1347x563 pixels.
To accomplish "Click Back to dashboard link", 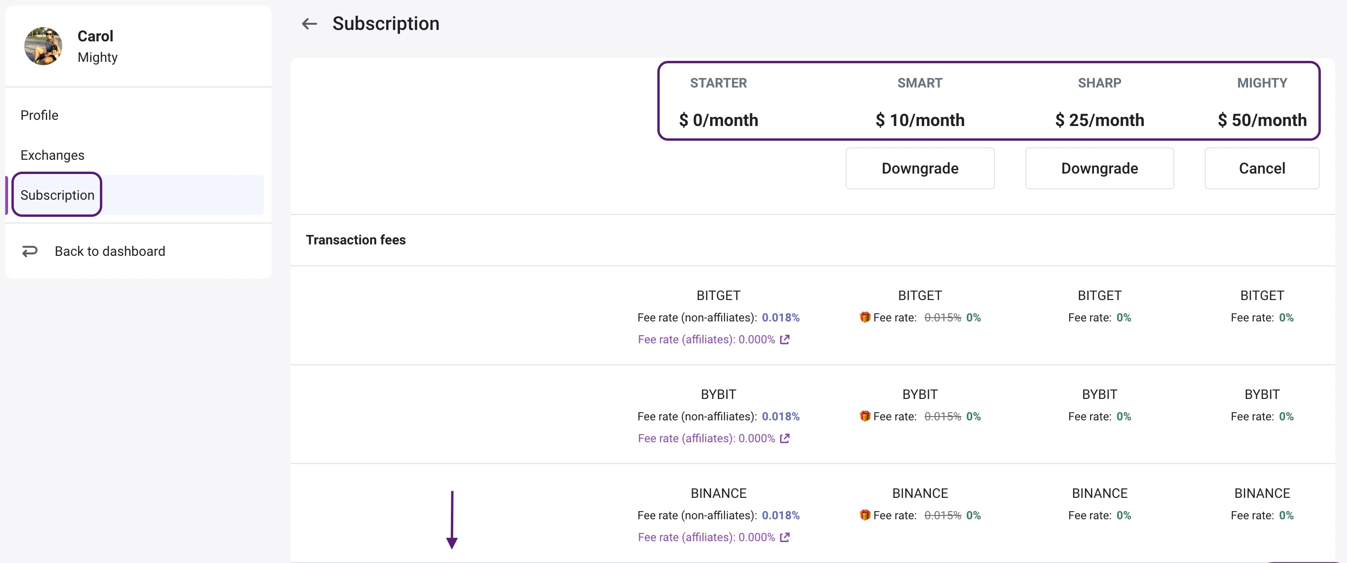I will pyautogui.click(x=110, y=252).
